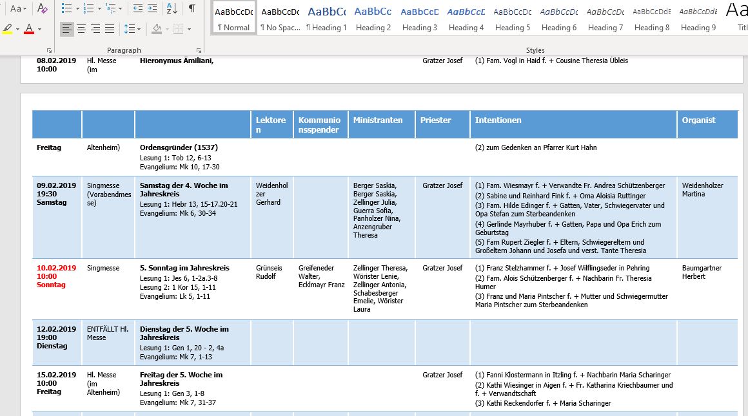Click Dienstag der 5. Woche title

tap(184, 333)
